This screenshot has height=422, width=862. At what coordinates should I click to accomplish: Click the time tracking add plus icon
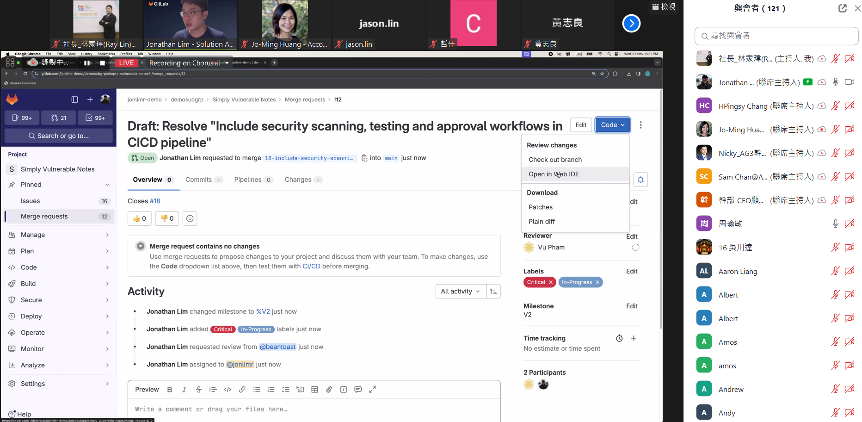pyautogui.click(x=634, y=338)
